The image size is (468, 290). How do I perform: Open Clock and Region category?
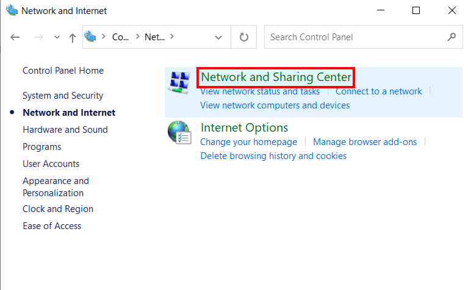click(x=58, y=209)
